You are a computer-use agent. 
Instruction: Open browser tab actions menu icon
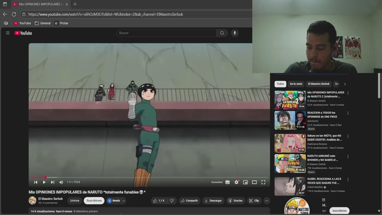click(x=5, y=4)
